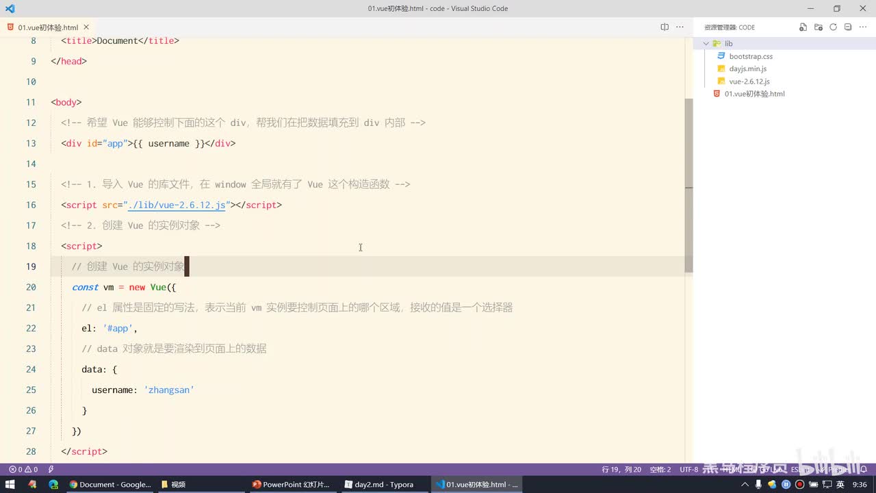Open the editor more actions ellipsis

(680, 27)
